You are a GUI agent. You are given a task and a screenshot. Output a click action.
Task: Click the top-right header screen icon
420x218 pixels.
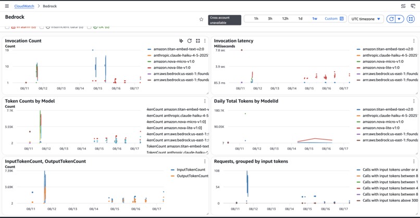pos(413,6)
